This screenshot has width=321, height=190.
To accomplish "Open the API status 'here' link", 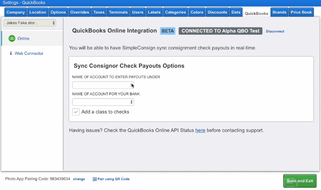I will click(200, 131).
